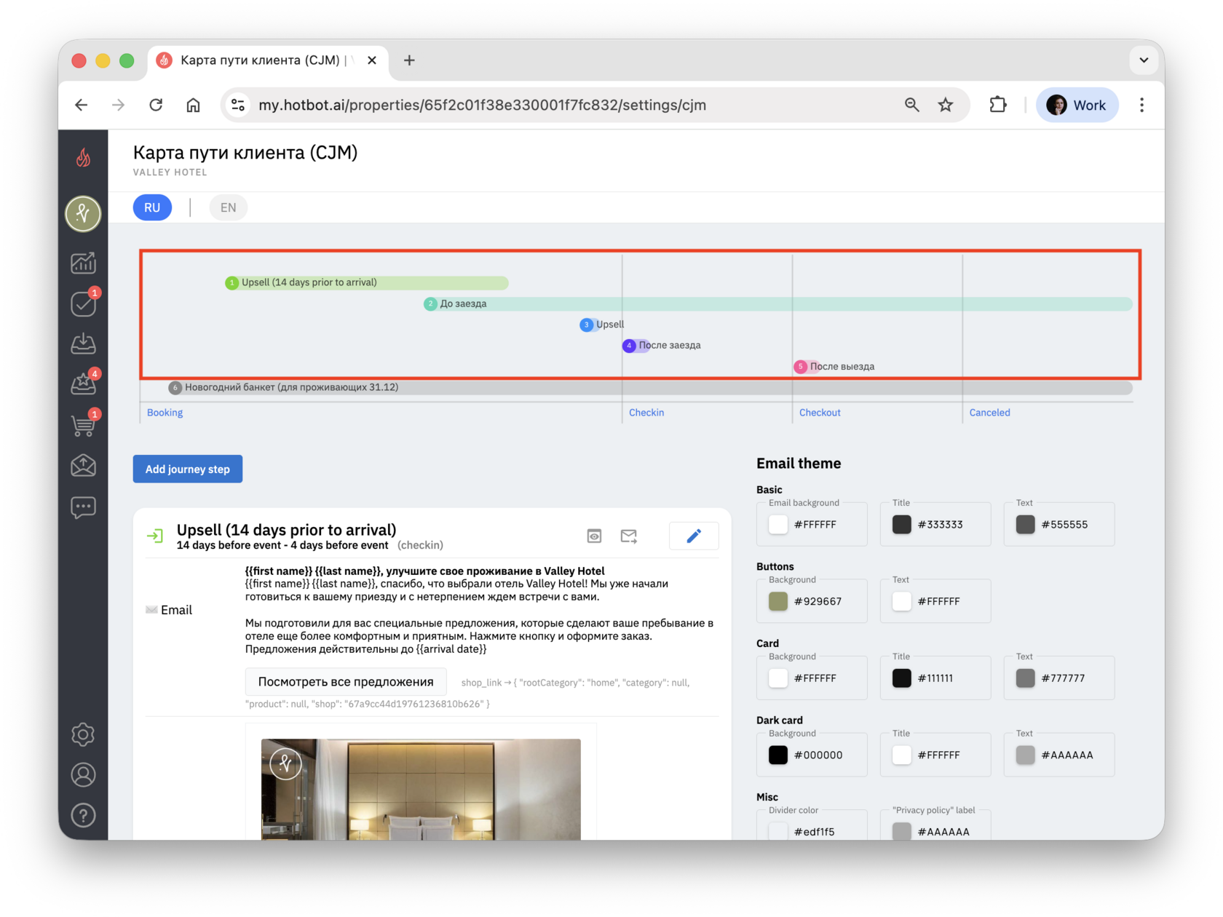Open the shopping cart icon in sidebar
Viewport: 1223px width, 917px height.
(x=83, y=424)
